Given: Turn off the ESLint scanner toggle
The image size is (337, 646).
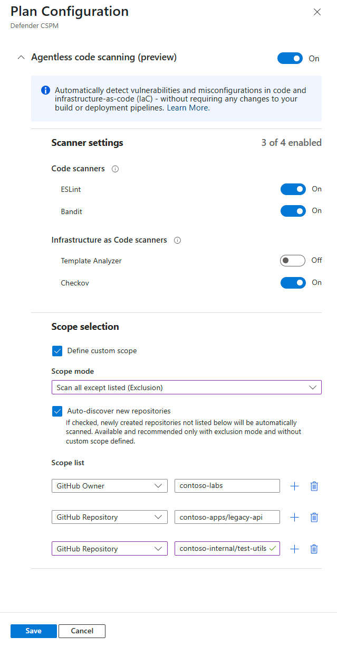Looking at the screenshot, I should (293, 189).
